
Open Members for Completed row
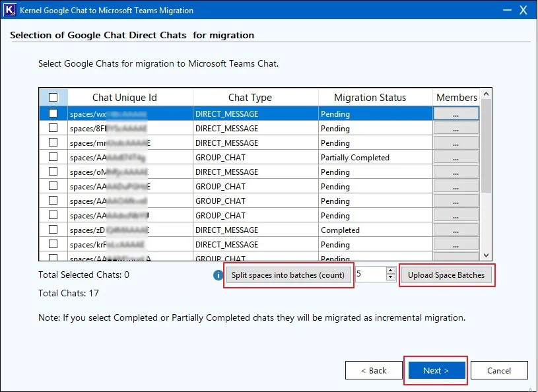click(x=456, y=230)
